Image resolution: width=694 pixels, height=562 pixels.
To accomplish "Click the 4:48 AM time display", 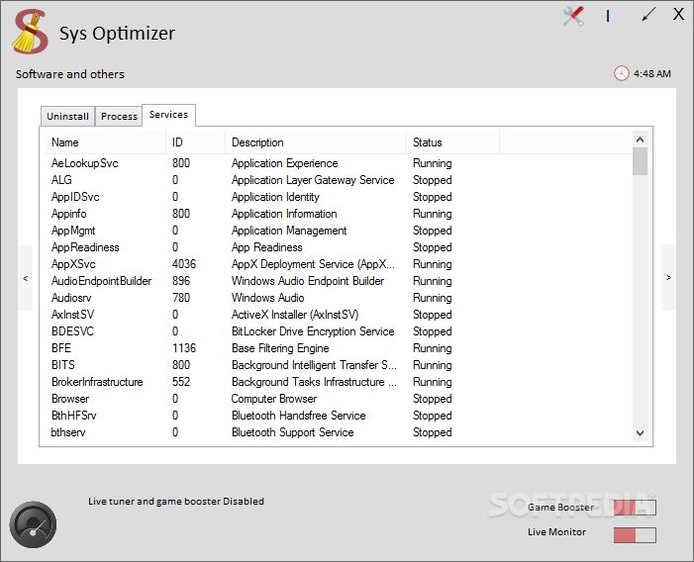I will pyautogui.click(x=652, y=73).
